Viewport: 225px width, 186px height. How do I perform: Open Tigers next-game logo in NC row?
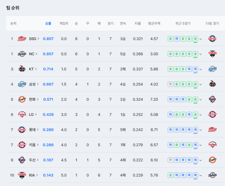[212, 54]
